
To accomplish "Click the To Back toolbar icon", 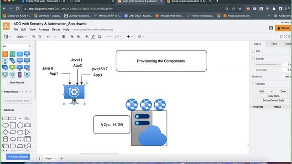I will [78, 36].
